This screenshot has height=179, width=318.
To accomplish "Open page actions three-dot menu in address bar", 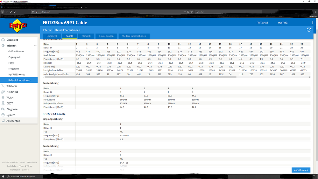I will [x=185, y=12].
